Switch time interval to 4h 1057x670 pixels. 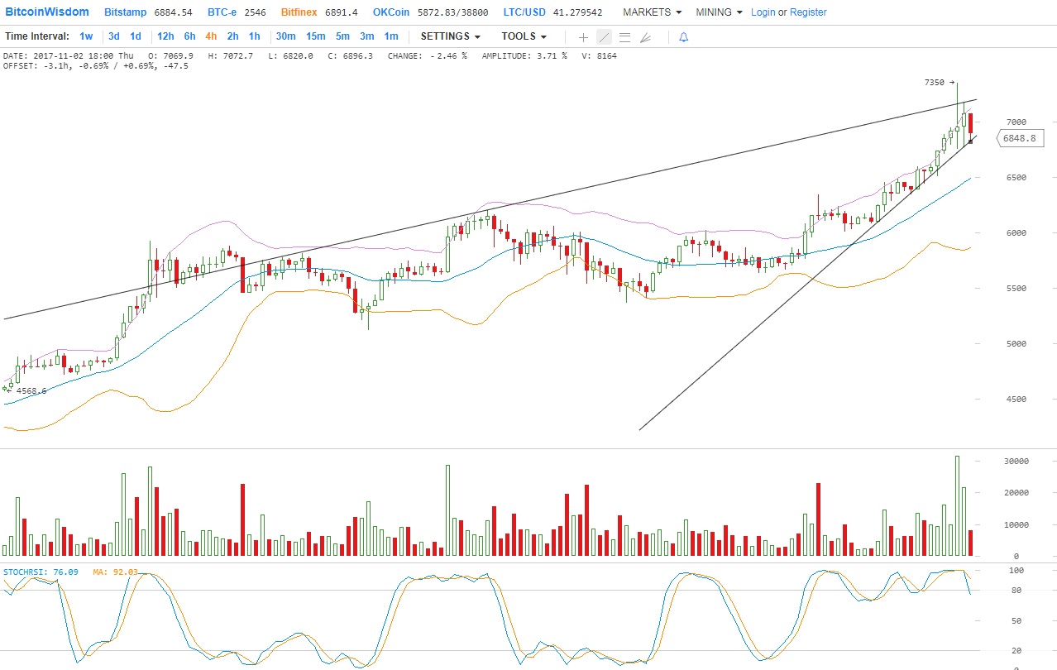[211, 36]
